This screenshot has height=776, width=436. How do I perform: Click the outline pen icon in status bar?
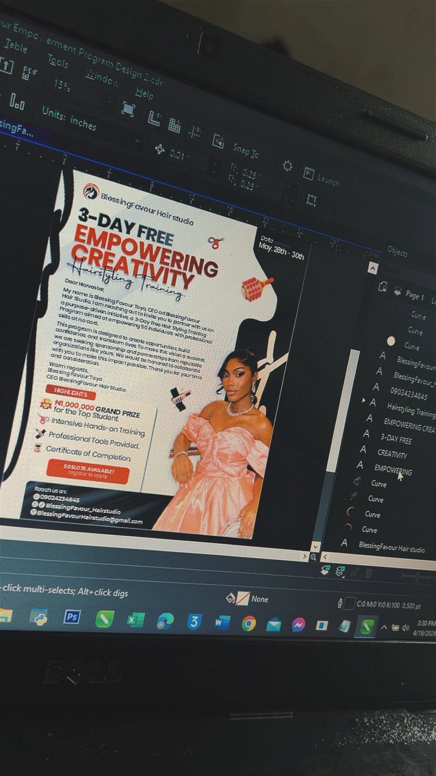tap(341, 603)
